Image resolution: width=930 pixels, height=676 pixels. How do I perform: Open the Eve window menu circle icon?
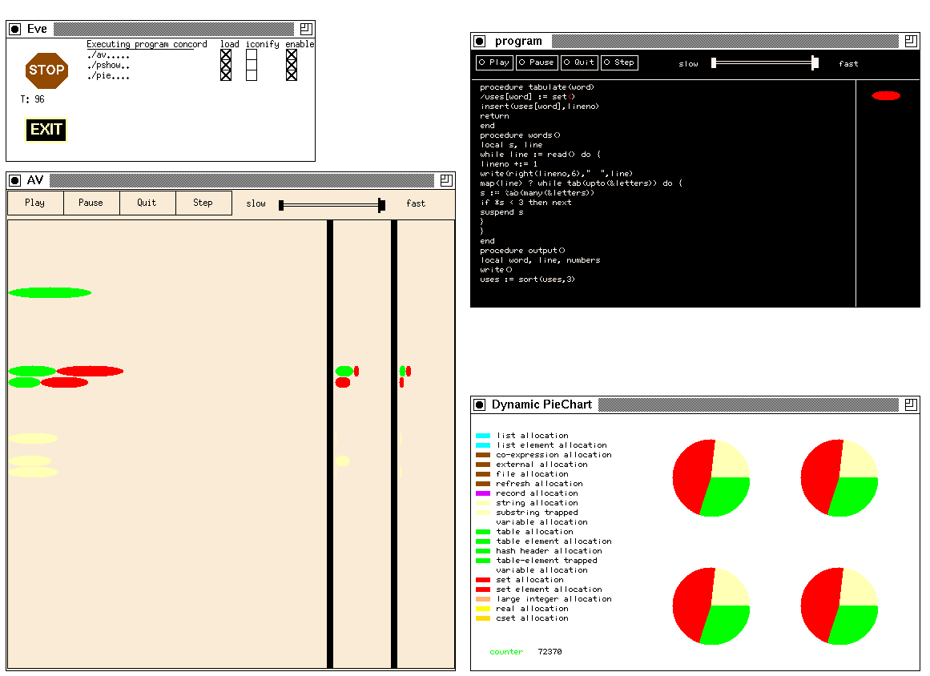14,30
